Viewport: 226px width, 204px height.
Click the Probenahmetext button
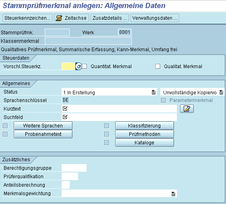(x=43, y=134)
